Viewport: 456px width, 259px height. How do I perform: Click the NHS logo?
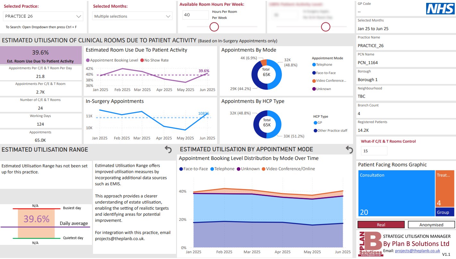[440, 9]
